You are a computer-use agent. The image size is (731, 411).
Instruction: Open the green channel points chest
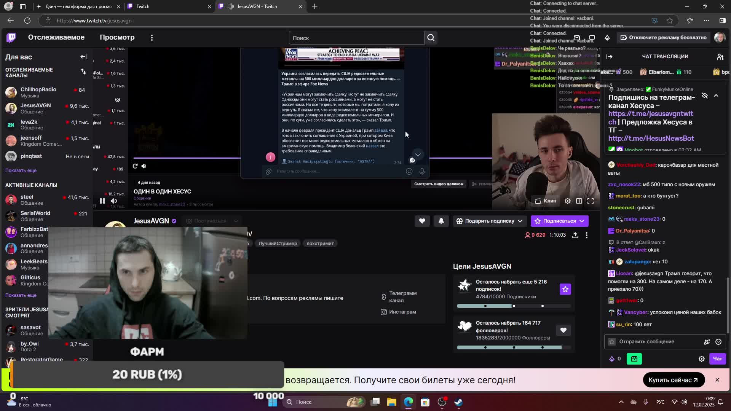(634, 359)
